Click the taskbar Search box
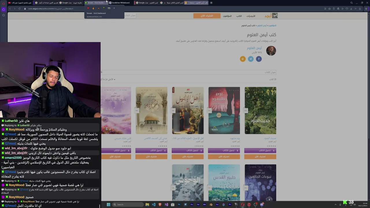 tap(128, 205)
